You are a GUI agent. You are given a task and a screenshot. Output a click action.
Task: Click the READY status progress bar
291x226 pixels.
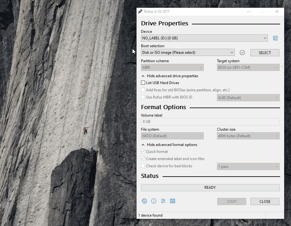point(210,188)
